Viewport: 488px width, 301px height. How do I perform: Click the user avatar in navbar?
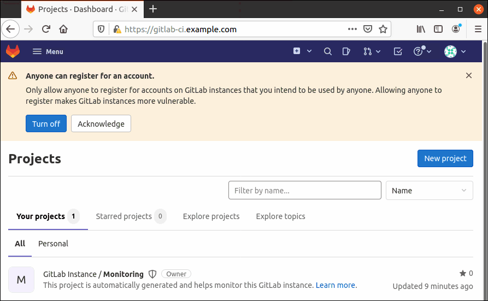(450, 51)
